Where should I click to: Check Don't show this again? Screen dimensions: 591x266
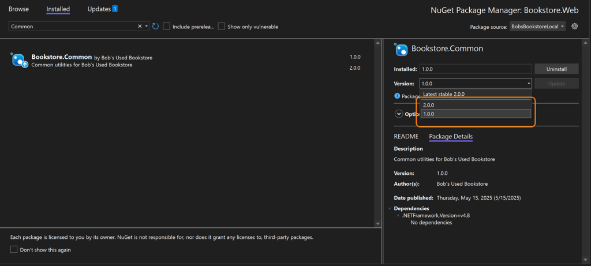14,249
